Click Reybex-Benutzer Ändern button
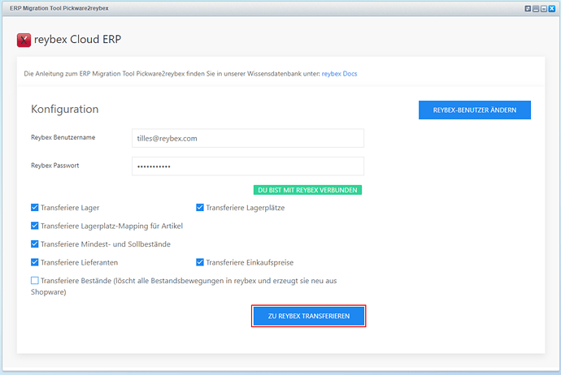This screenshot has height=375, width=561. coord(475,110)
